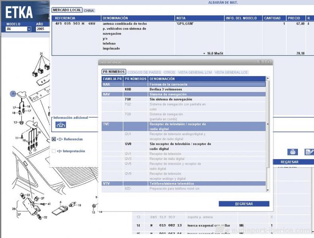Click the Nota column header
Image resolution: width=314 pixels, height=238 pixels.
pos(199,18)
